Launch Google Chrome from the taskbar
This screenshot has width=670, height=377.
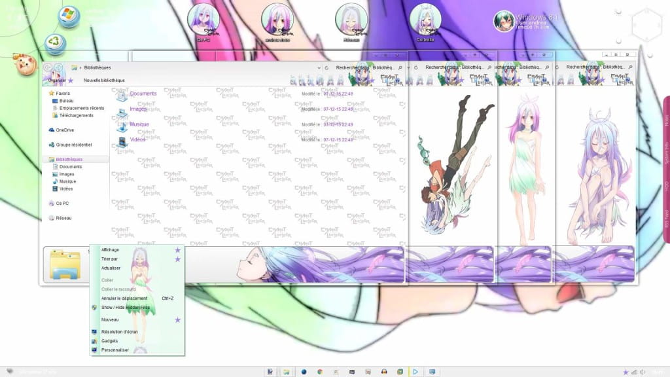[x=321, y=370]
